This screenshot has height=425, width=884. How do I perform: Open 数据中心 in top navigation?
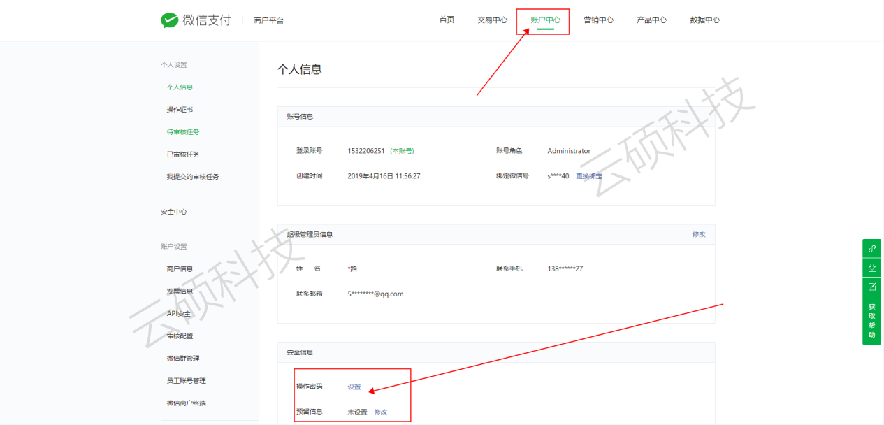click(x=704, y=20)
